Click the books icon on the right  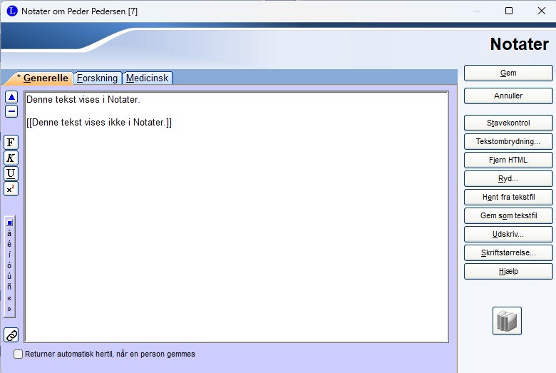pyautogui.click(x=507, y=321)
